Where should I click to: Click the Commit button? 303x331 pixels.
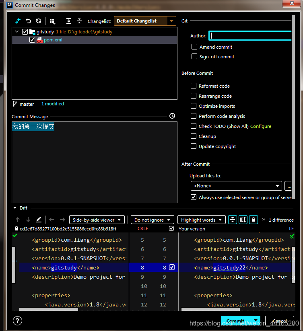236,321
